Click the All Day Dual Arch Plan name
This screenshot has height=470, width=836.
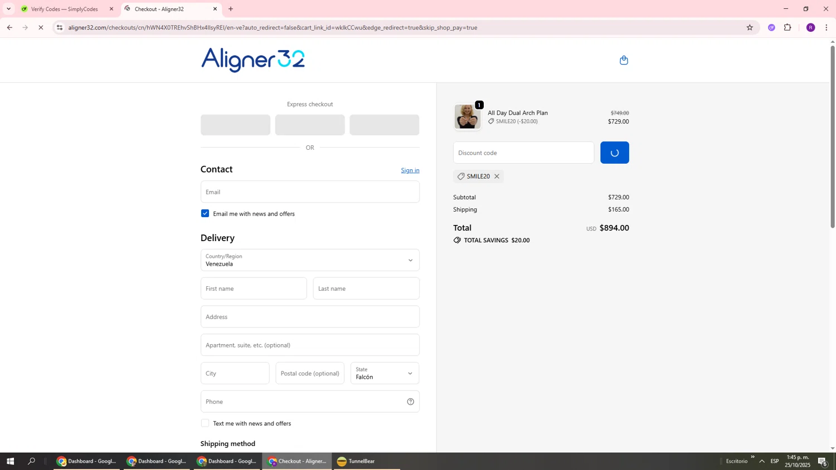click(518, 113)
